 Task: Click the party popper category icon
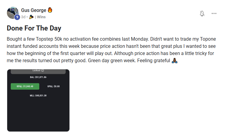31,17
